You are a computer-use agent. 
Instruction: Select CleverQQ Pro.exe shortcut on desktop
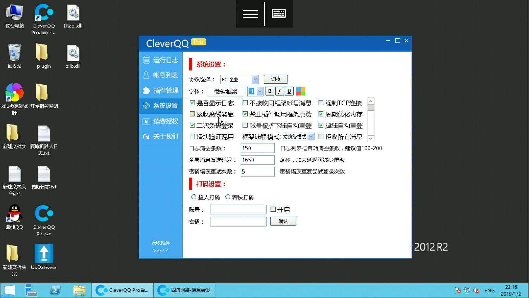click(44, 19)
